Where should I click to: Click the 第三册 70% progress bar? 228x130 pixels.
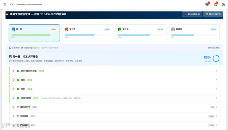pos(141,35)
